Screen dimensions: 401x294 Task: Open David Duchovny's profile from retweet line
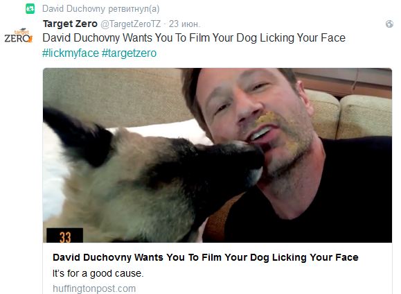point(73,9)
